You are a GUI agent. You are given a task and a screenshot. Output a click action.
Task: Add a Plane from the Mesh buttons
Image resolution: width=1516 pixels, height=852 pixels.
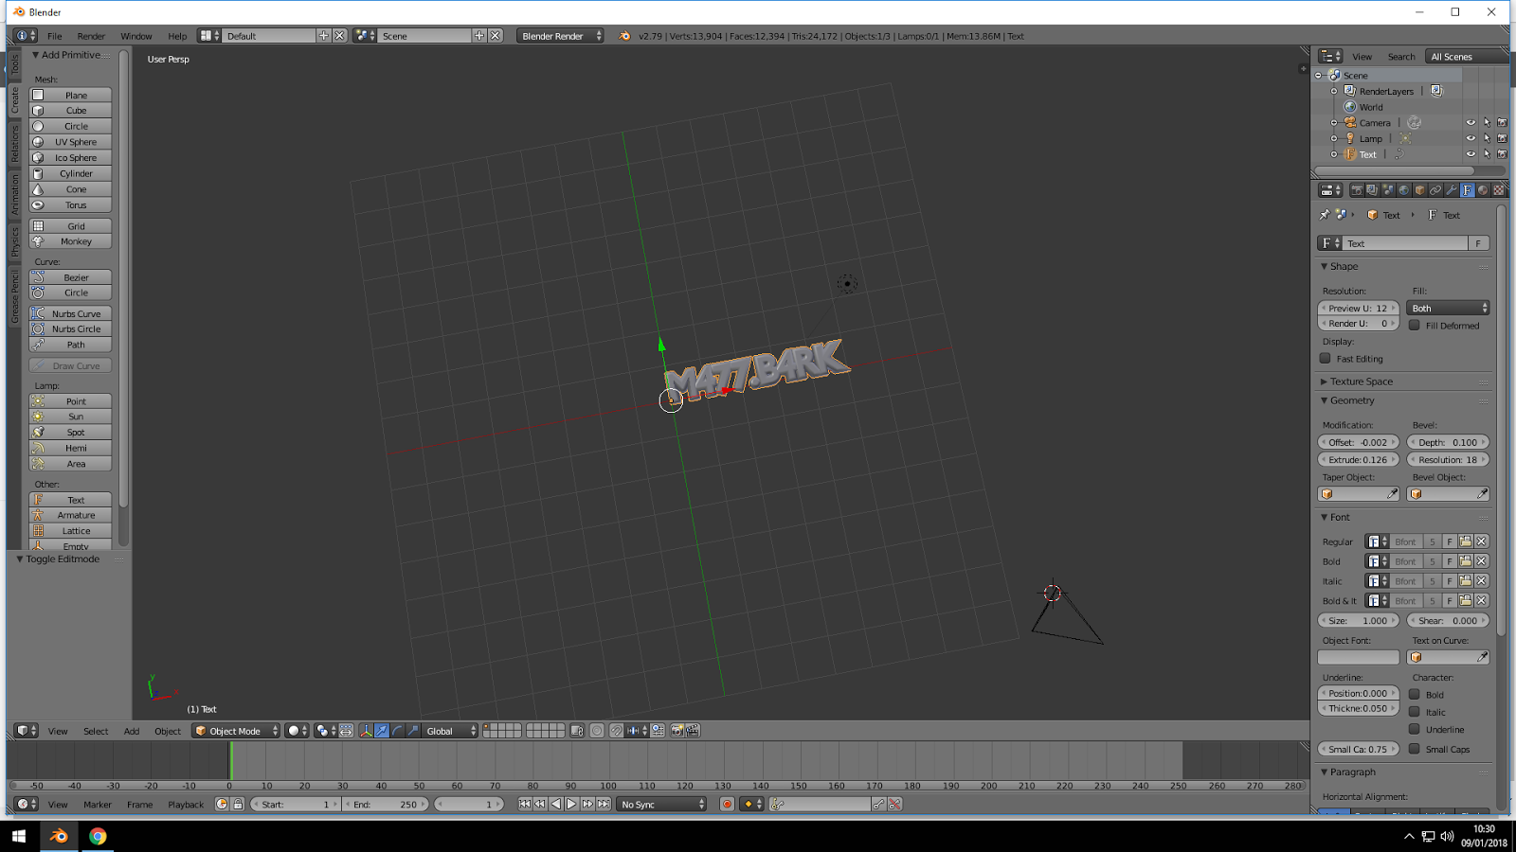[x=69, y=95]
